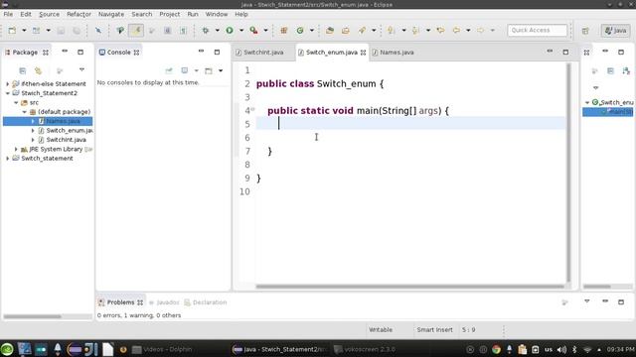Click Collapse All in Package Explorer
Image resolution: width=636 pixels, height=357 pixels.
click(x=22, y=70)
